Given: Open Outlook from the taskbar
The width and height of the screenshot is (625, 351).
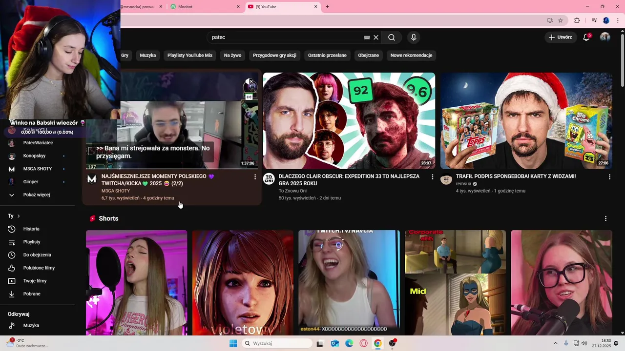Looking at the screenshot, I should (334, 343).
